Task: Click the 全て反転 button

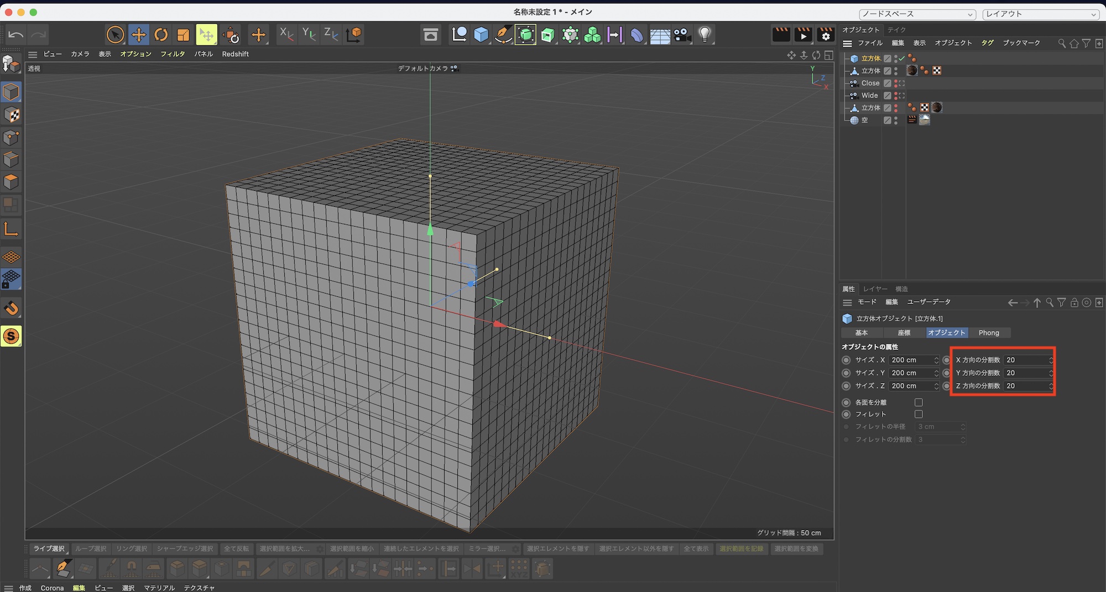Action: 236,549
